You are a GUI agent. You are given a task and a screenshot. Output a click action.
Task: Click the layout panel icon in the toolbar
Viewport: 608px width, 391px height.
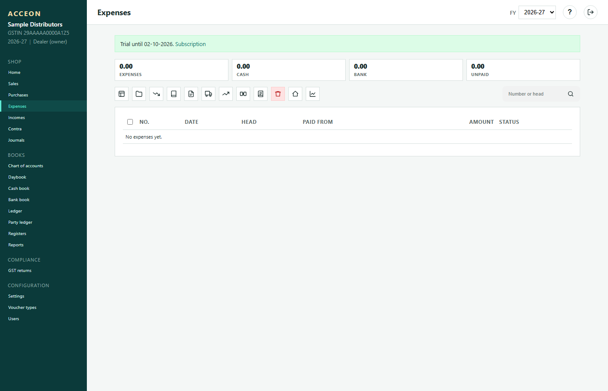(x=122, y=94)
